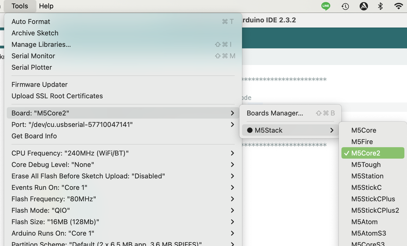Open Manage Libraries...
This screenshot has width=407, height=246.
click(123, 44)
